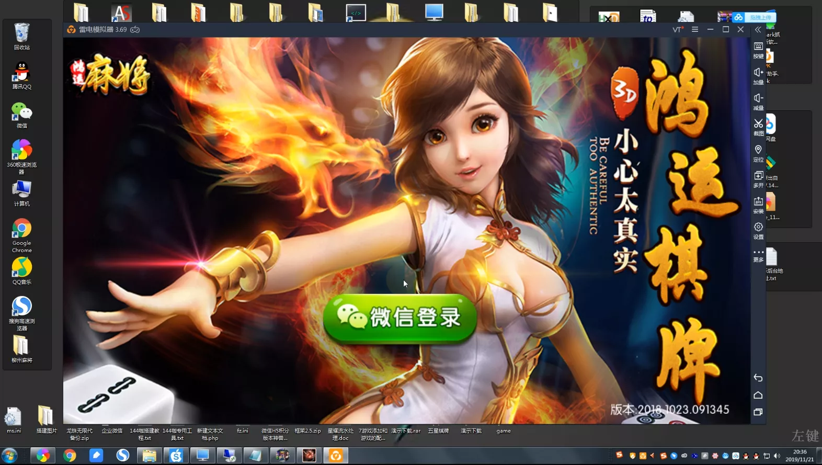
Task: Select the 企业微信 desktop label
Action: [x=112, y=431]
